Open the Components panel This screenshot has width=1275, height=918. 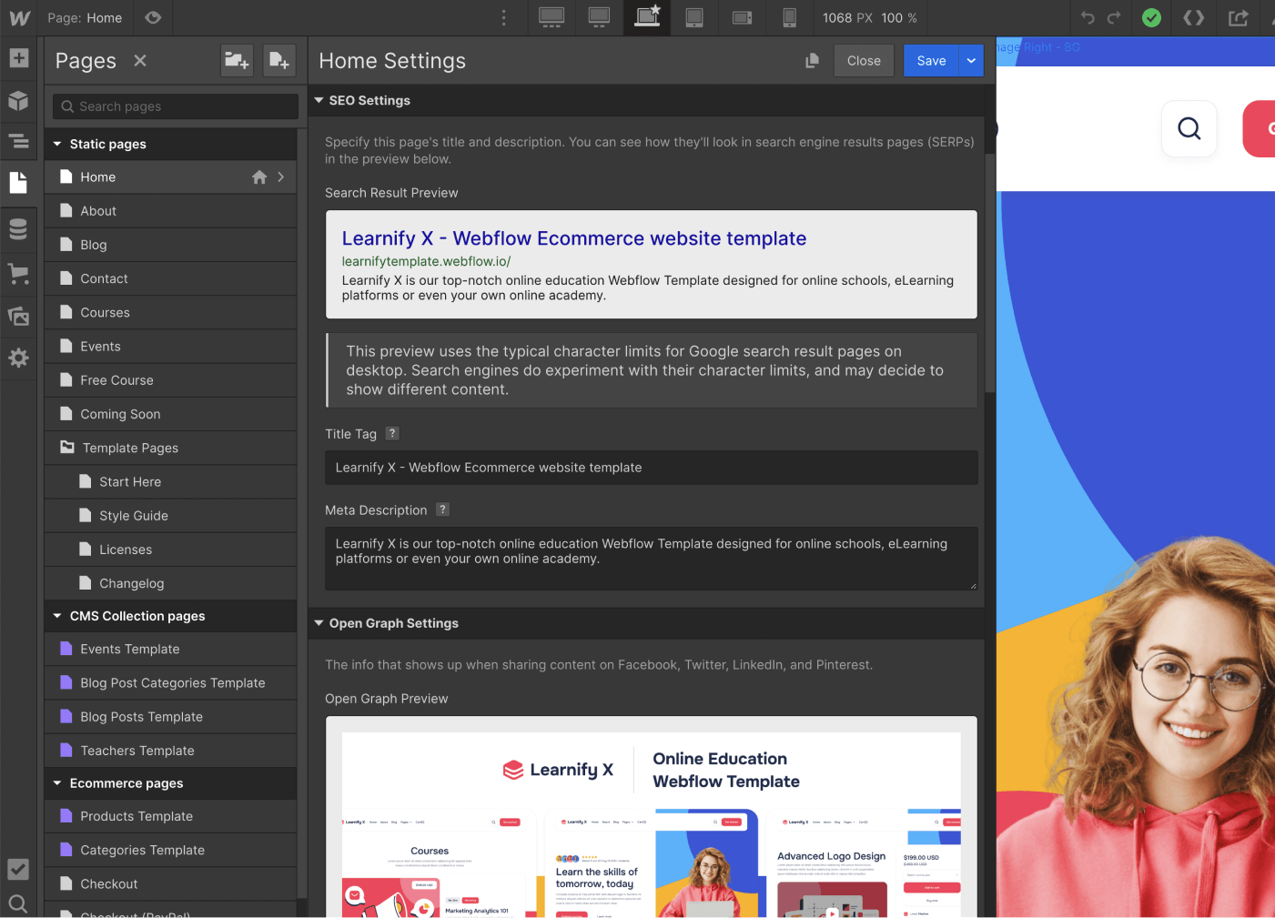coord(19,101)
